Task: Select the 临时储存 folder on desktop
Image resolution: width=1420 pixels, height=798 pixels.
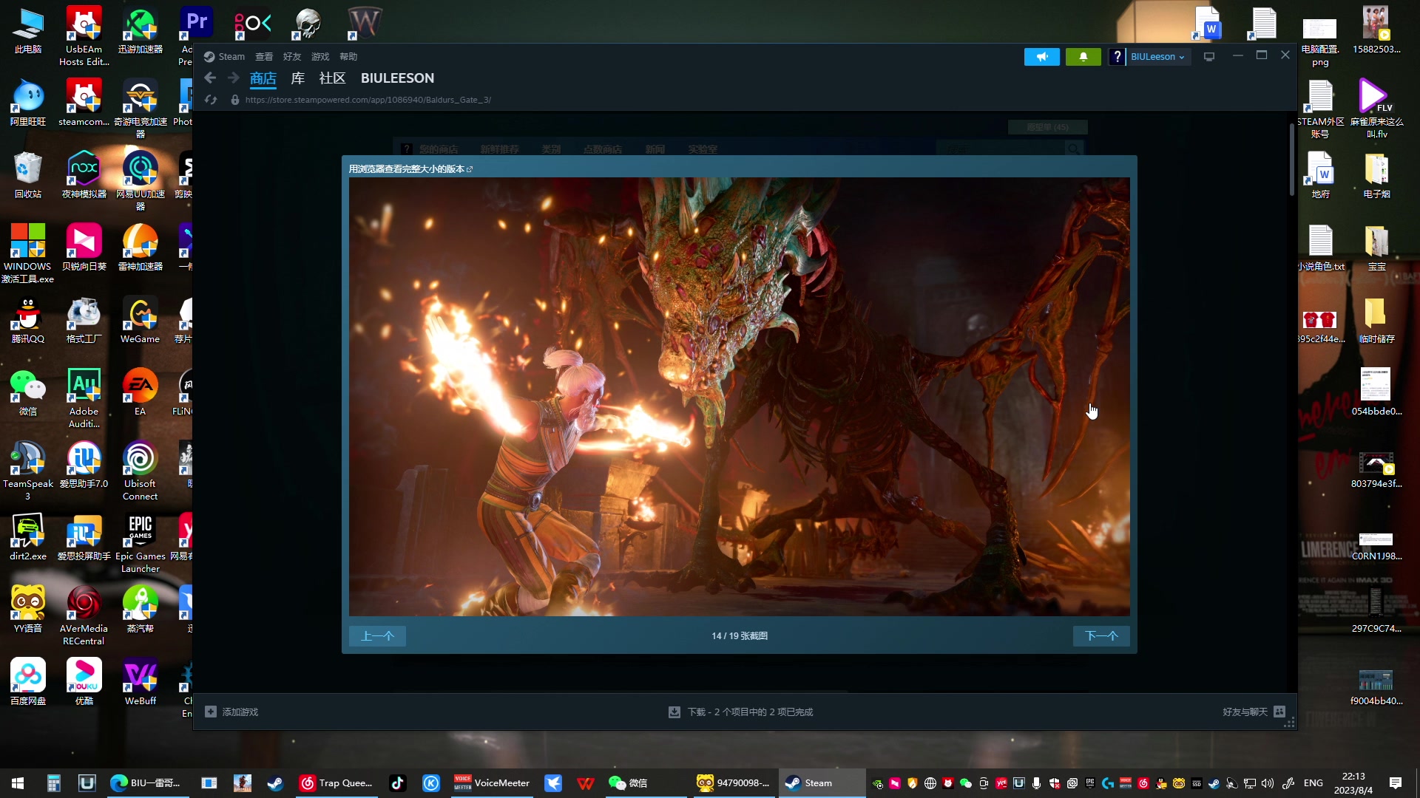Action: tap(1377, 321)
